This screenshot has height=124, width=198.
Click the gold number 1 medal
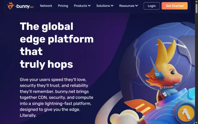pyautogui.click(x=186, y=113)
